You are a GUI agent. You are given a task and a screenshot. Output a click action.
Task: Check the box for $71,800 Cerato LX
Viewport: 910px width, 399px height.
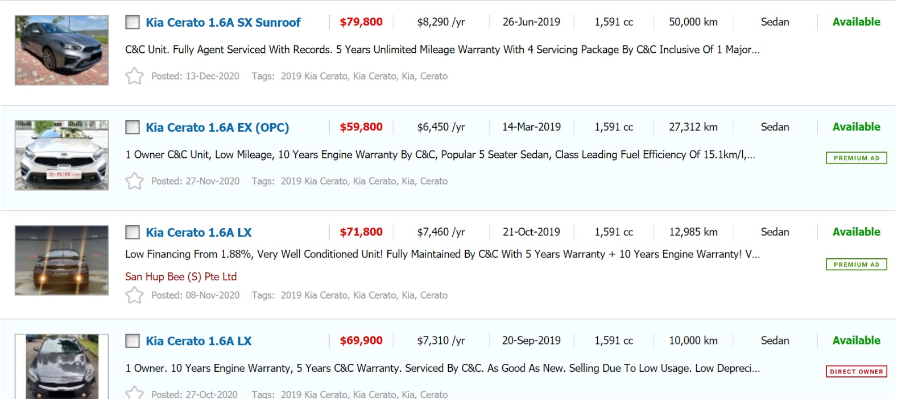coord(133,232)
